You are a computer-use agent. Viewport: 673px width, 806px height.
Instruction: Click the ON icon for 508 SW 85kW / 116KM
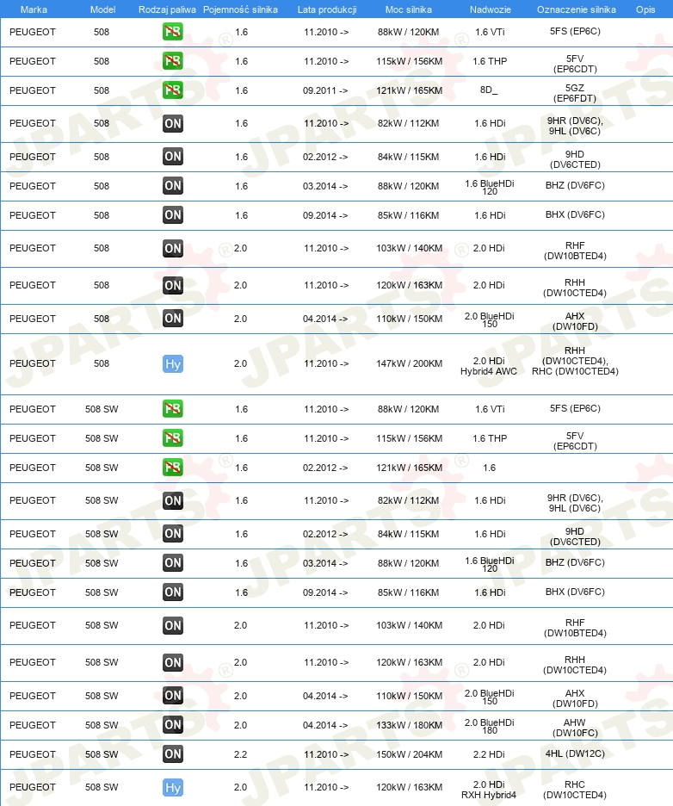click(173, 592)
